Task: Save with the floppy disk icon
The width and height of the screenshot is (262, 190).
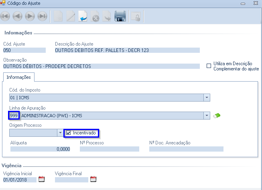Action: (x=120, y=16)
